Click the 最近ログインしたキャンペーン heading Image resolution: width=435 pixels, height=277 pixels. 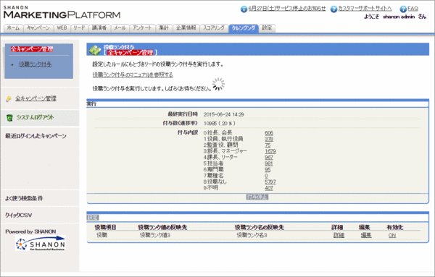tap(36, 136)
